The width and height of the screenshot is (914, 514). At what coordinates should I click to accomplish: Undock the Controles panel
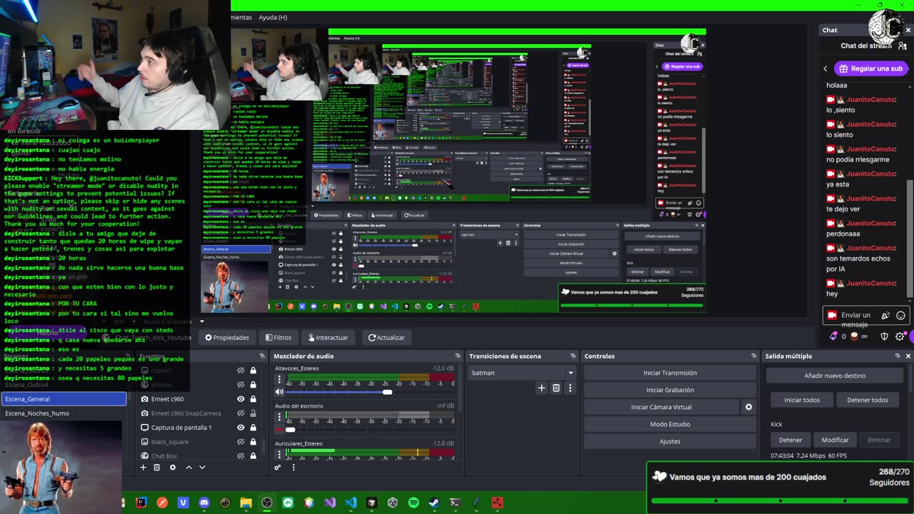pos(753,356)
